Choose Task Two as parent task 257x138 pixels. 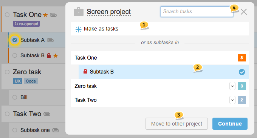point(160,100)
